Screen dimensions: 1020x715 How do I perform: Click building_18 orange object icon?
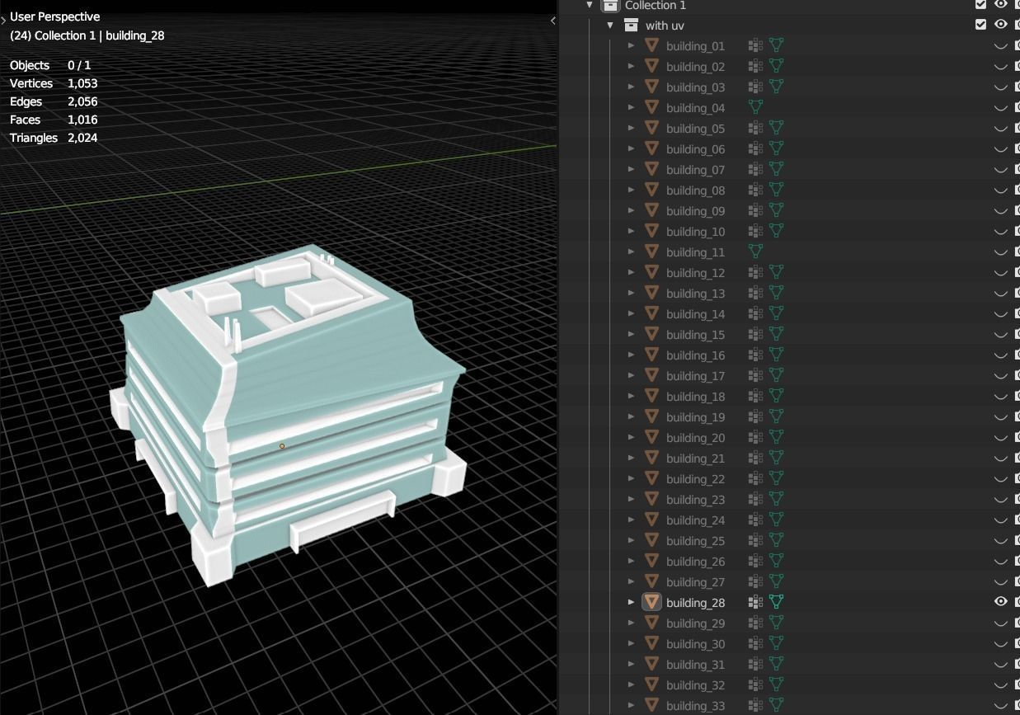click(x=651, y=396)
